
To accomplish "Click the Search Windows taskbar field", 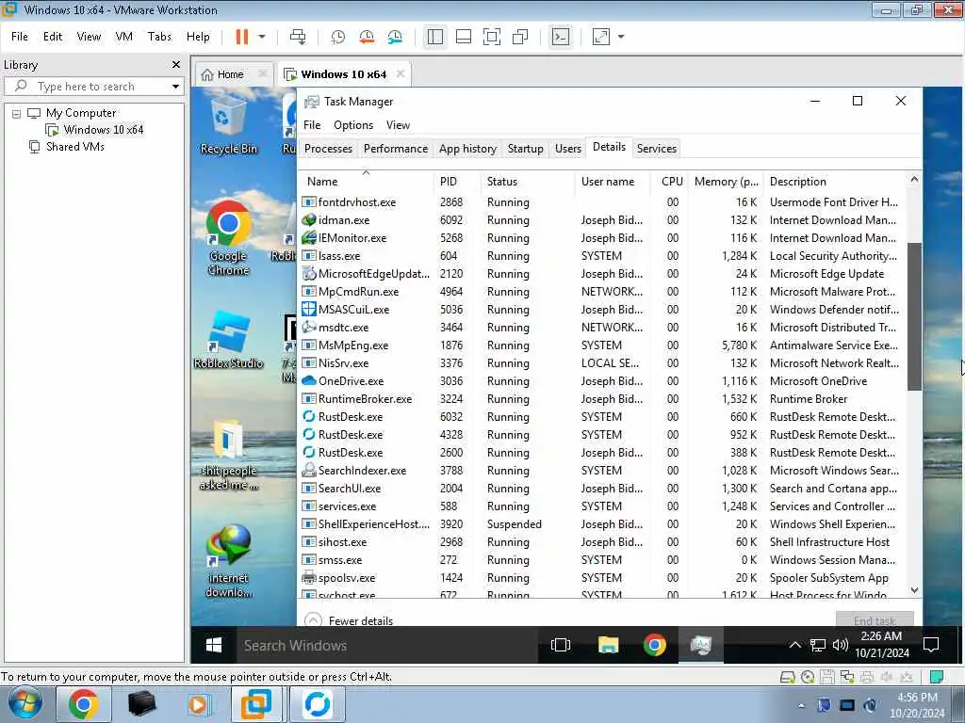I will coord(386,646).
